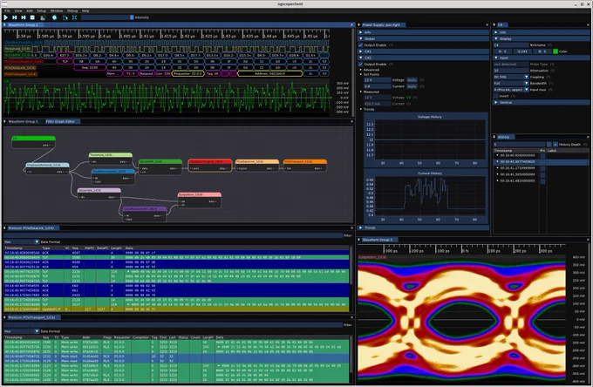
Task: Decrease History Depth with minus button
Action: point(549,145)
